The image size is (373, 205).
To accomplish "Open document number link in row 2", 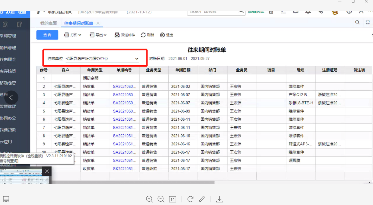I will (124, 86).
